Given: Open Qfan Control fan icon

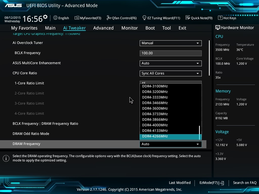Looking at the screenshot, I should [x=109, y=18].
